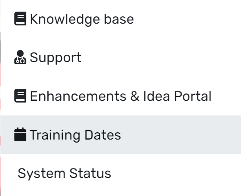The image size is (241, 196).
Task: Open the Support menu entry
Action: coord(120,57)
